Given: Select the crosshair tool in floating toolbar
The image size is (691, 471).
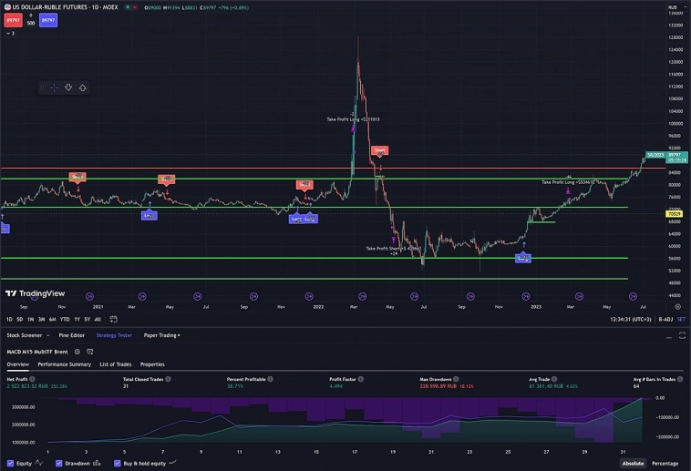Looking at the screenshot, I should pos(54,87).
